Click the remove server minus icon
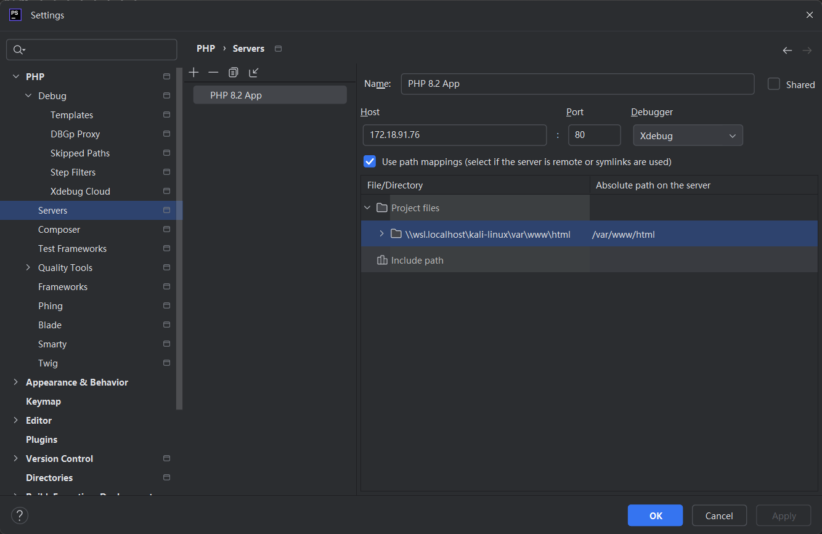 [213, 72]
